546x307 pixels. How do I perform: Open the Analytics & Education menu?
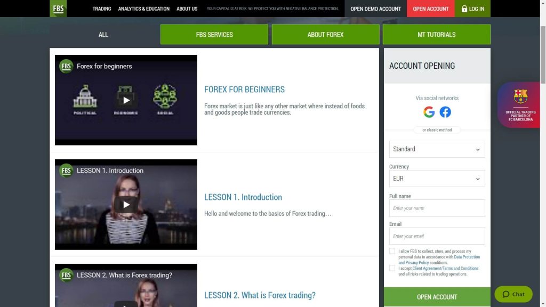(x=143, y=9)
